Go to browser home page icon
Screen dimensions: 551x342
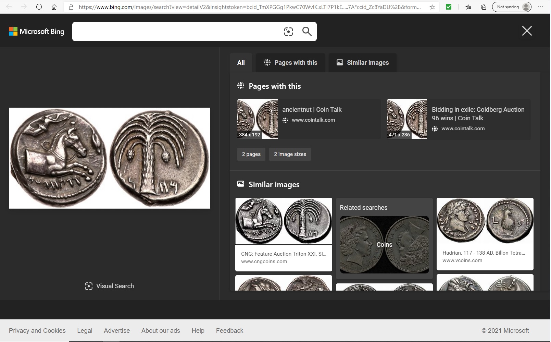point(54,7)
